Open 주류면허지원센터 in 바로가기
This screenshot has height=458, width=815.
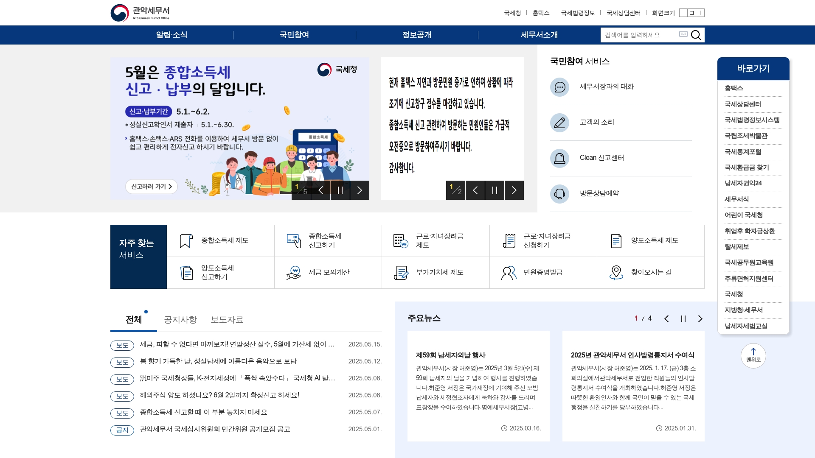pos(749,279)
